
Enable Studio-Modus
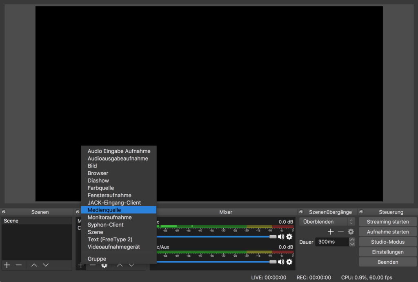pyautogui.click(x=388, y=242)
